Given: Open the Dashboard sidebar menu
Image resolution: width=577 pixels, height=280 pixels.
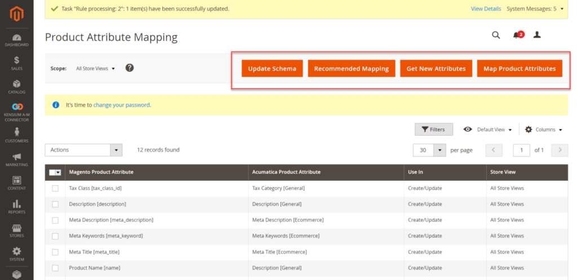Looking at the screenshot, I should tap(16, 41).
